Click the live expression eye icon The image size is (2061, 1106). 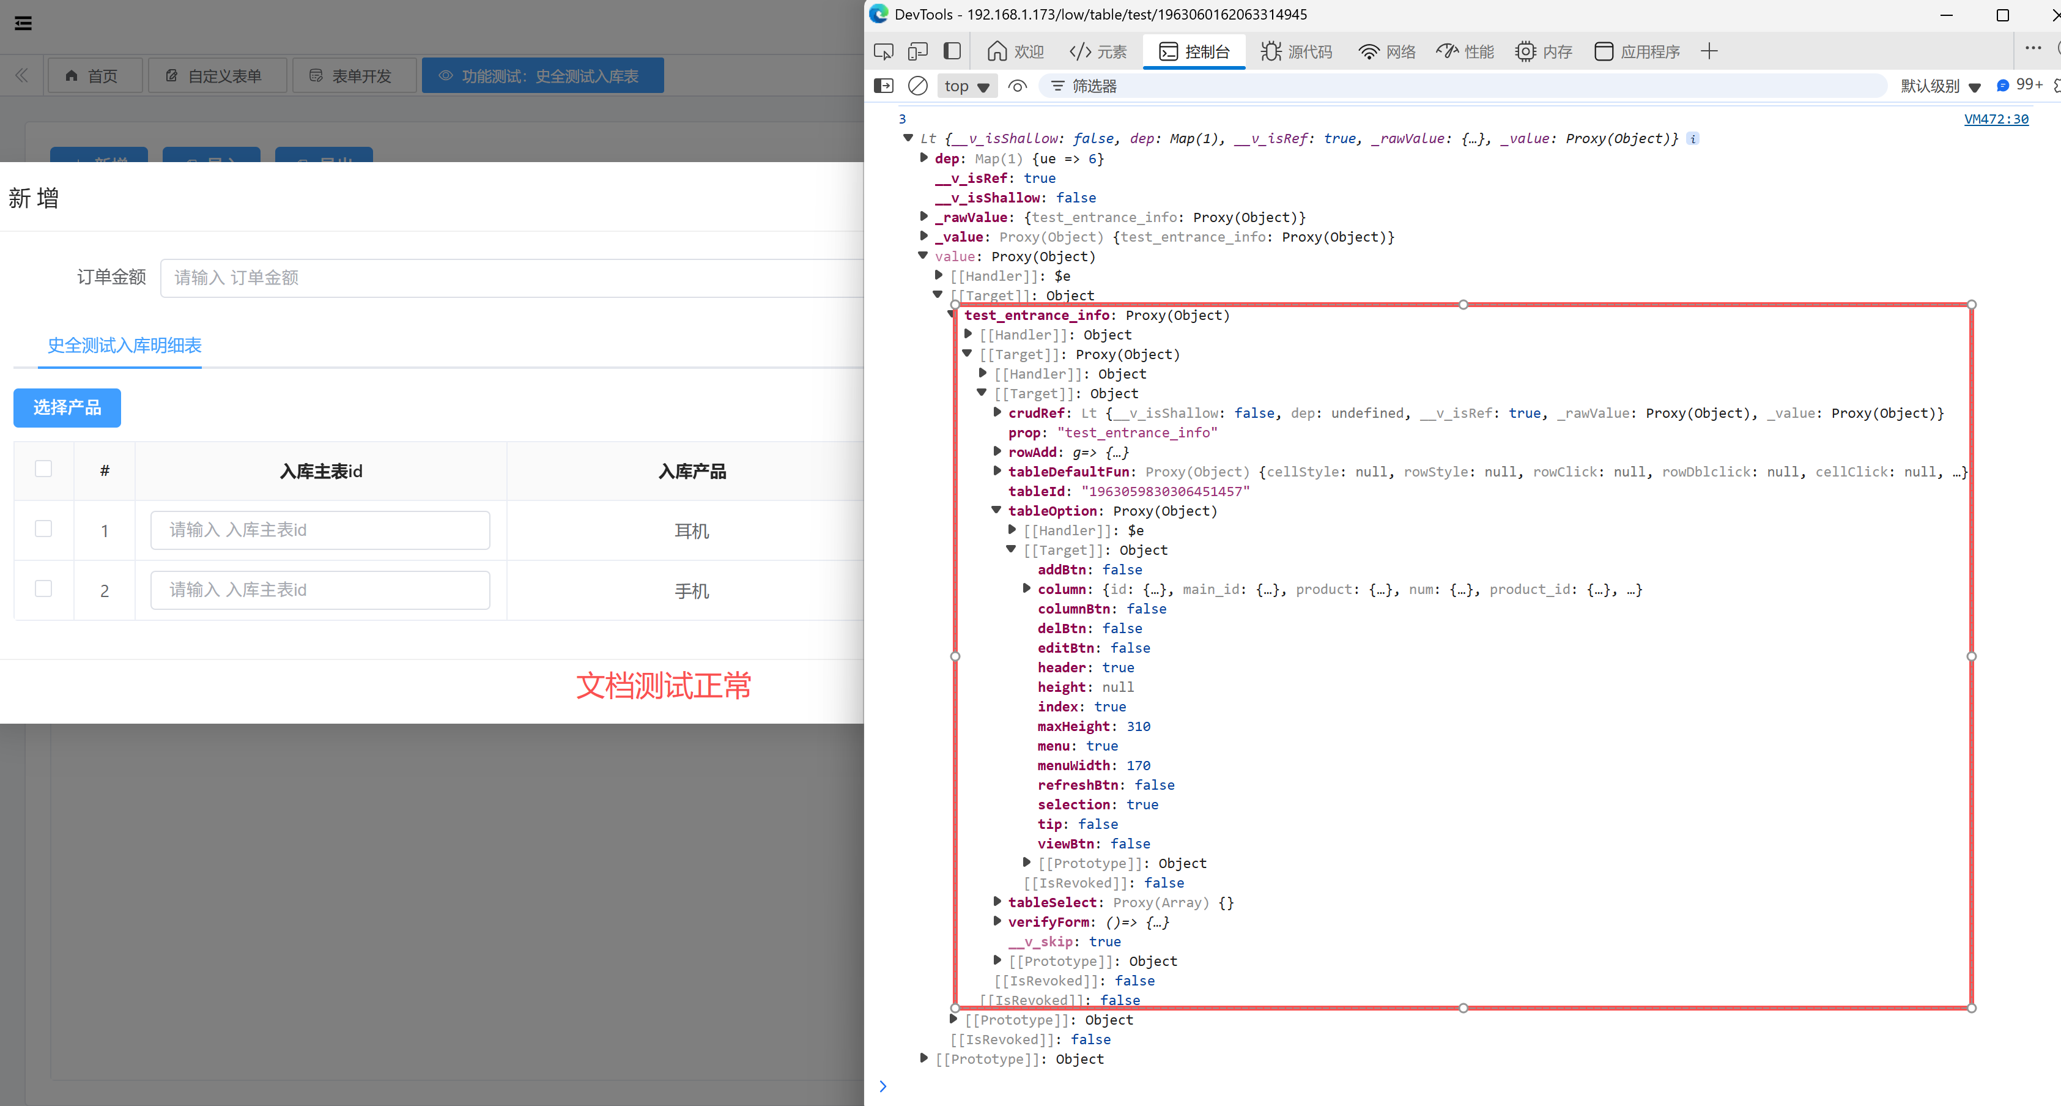tap(1017, 86)
